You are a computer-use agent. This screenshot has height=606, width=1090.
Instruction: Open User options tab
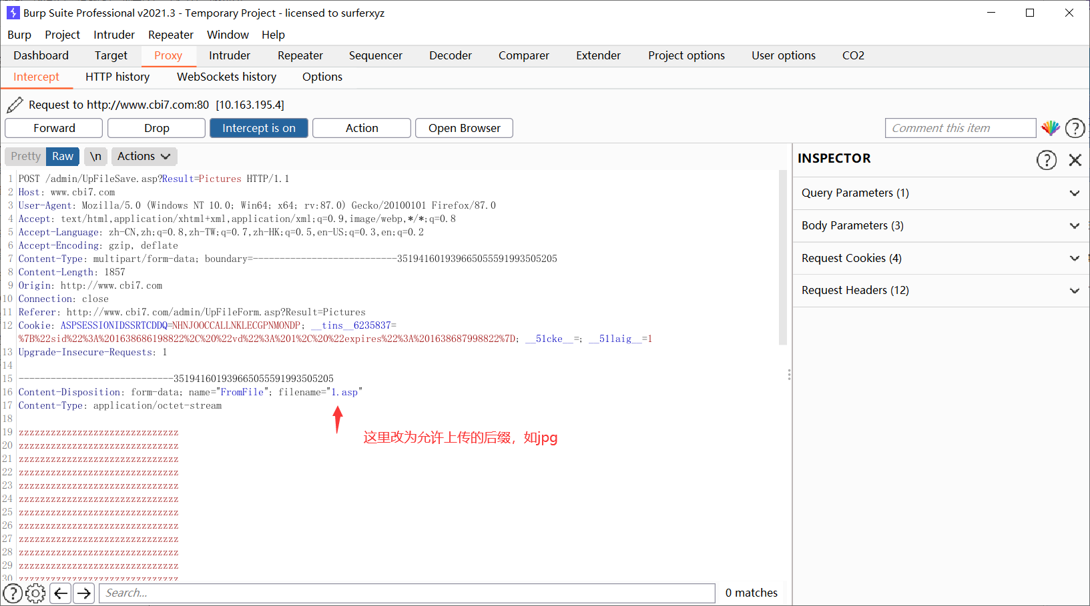point(784,55)
